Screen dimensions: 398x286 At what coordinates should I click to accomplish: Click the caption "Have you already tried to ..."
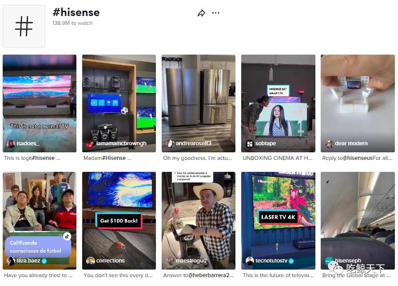pos(38,275)
